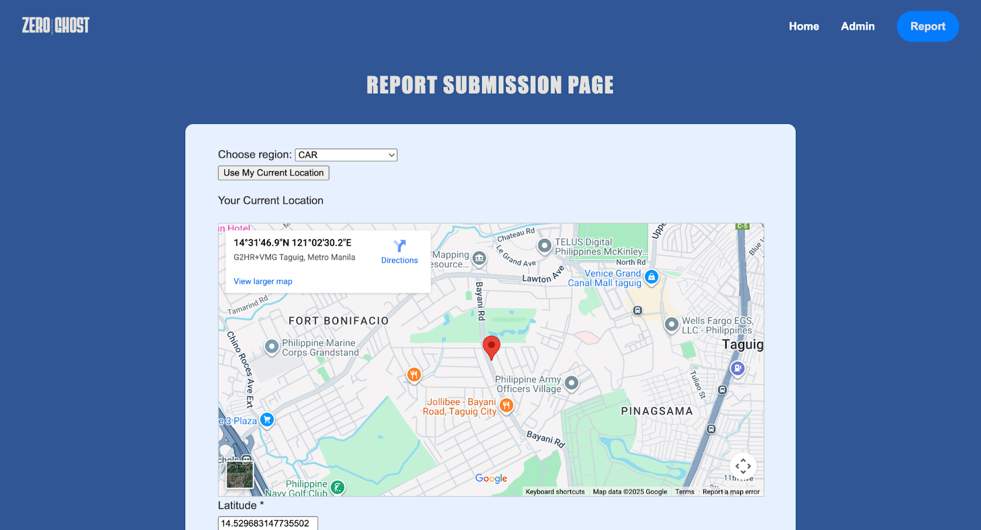Click the Venice Grand Canal Mall marker
Image resolution: width=981 pixels, height=530 pixels.
click(x=652, y=277)
